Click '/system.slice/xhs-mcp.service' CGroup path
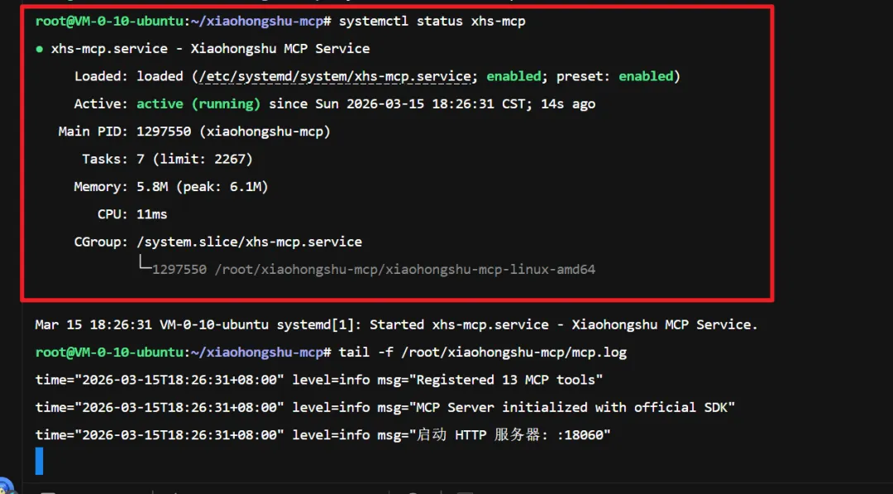893x494 pixels. click(250, 242)
